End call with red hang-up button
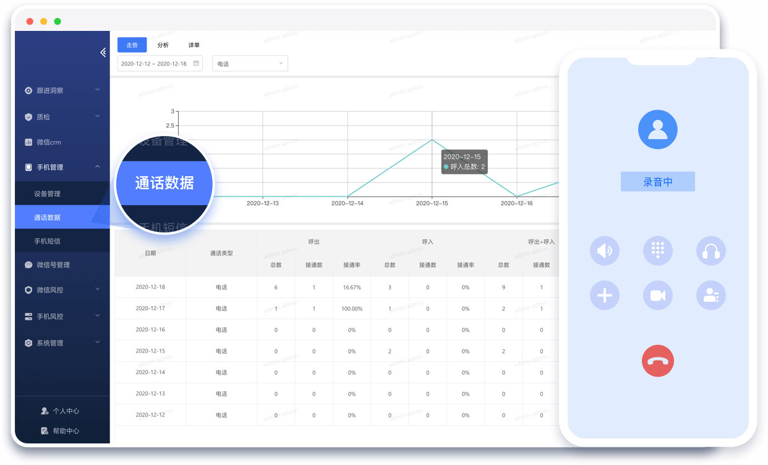768x465 pixels. tap(657, 360)
